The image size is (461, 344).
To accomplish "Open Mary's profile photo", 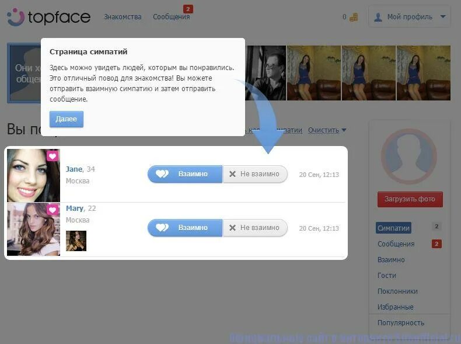I will [x=33, y=229].
